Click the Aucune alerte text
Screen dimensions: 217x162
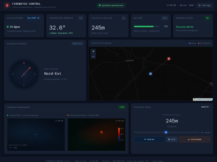184,27
